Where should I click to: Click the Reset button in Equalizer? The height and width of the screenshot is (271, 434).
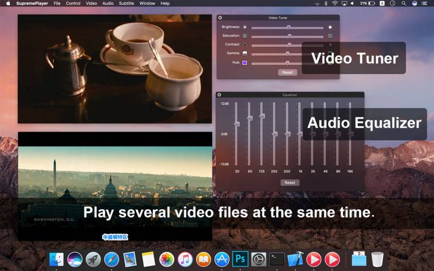pyautogui.click(x=290, y=183)
